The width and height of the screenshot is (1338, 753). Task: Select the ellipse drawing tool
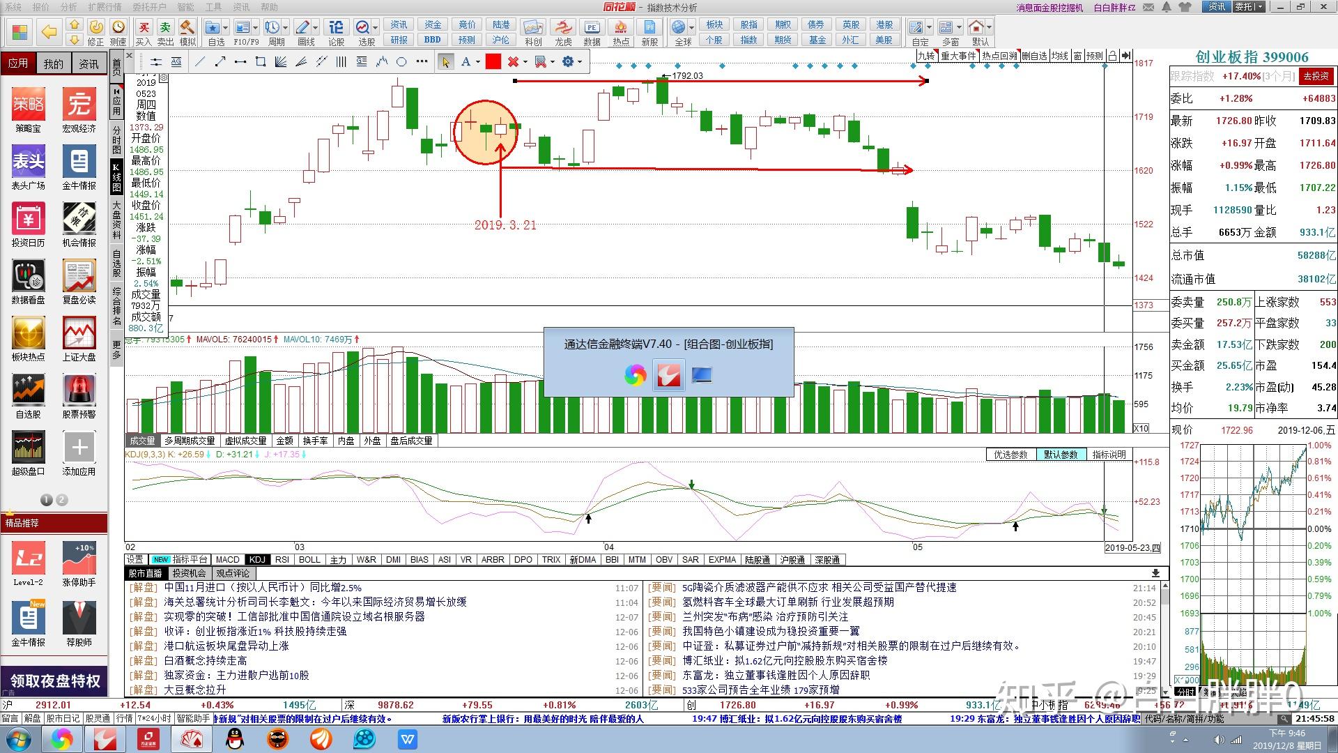coord(401,62)
